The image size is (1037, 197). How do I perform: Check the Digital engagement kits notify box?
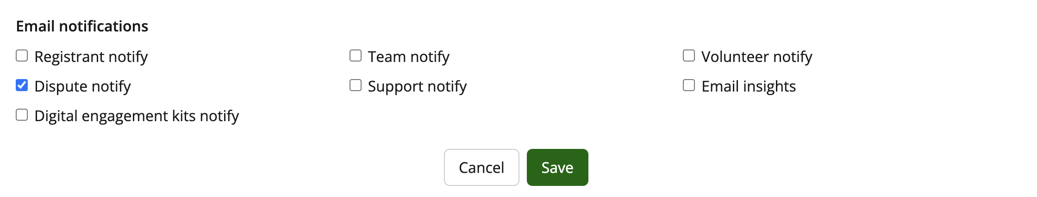point(22,115)
